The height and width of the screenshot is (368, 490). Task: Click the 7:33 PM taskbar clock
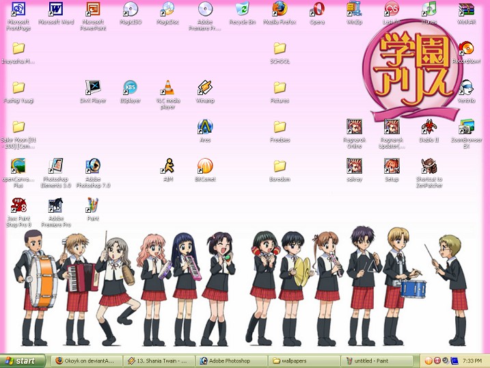pyautogui.click(x=472, y=361)
